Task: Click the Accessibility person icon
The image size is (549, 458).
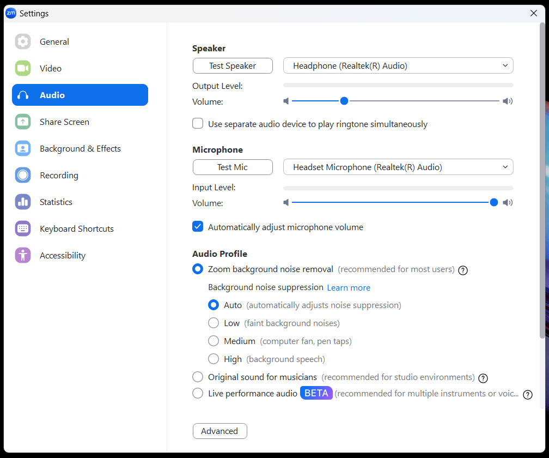Action: 23,256
